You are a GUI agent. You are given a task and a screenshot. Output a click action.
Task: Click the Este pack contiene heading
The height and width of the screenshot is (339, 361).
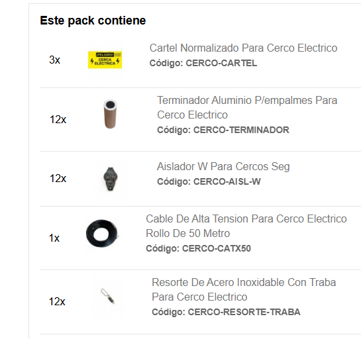pos(93,21)
